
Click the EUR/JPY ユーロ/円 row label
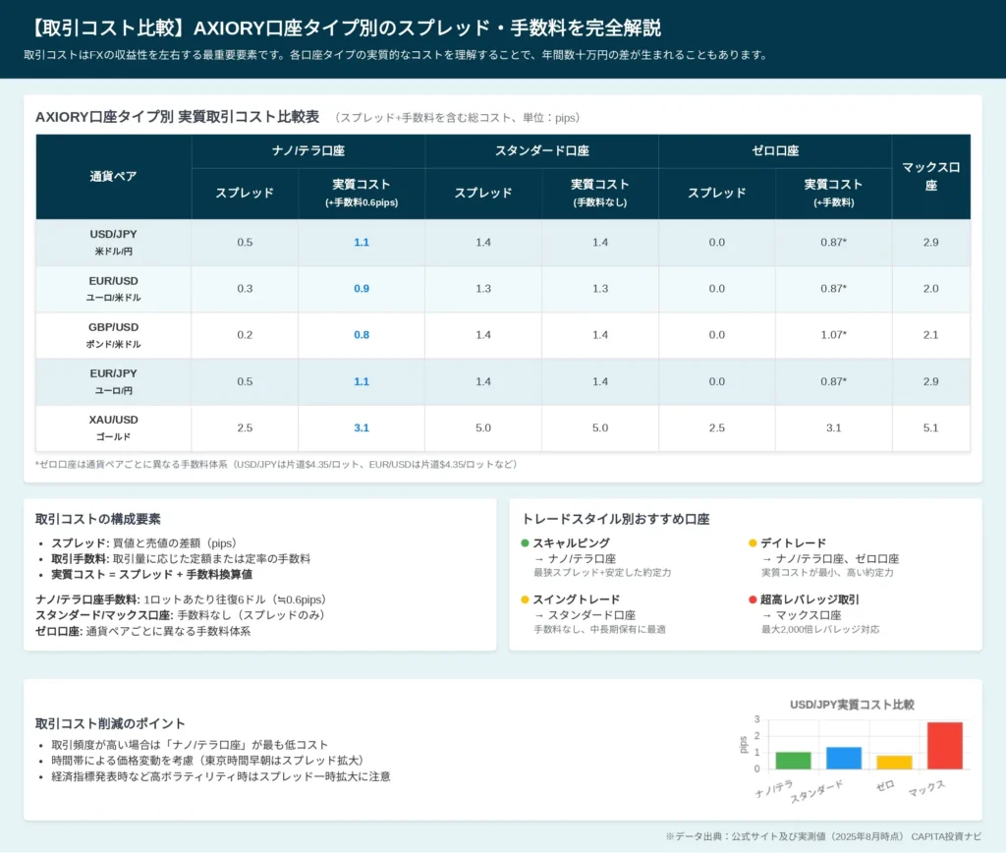point(114,381)
